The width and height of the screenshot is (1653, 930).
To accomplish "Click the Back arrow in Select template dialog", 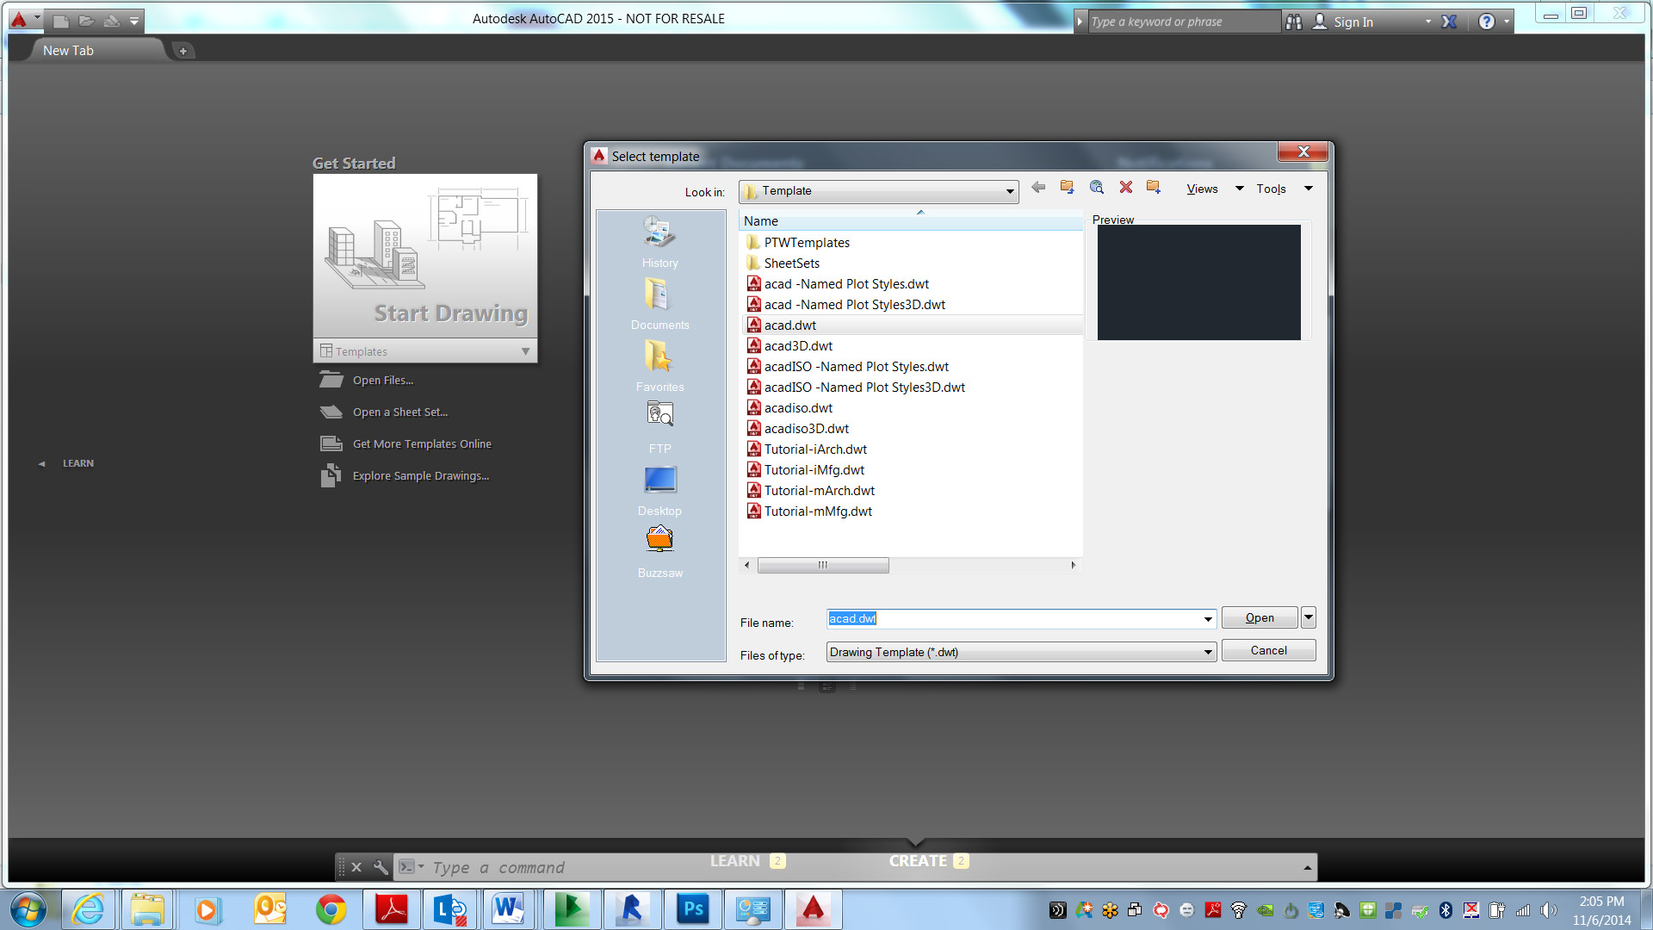I will click(1038, 188).
